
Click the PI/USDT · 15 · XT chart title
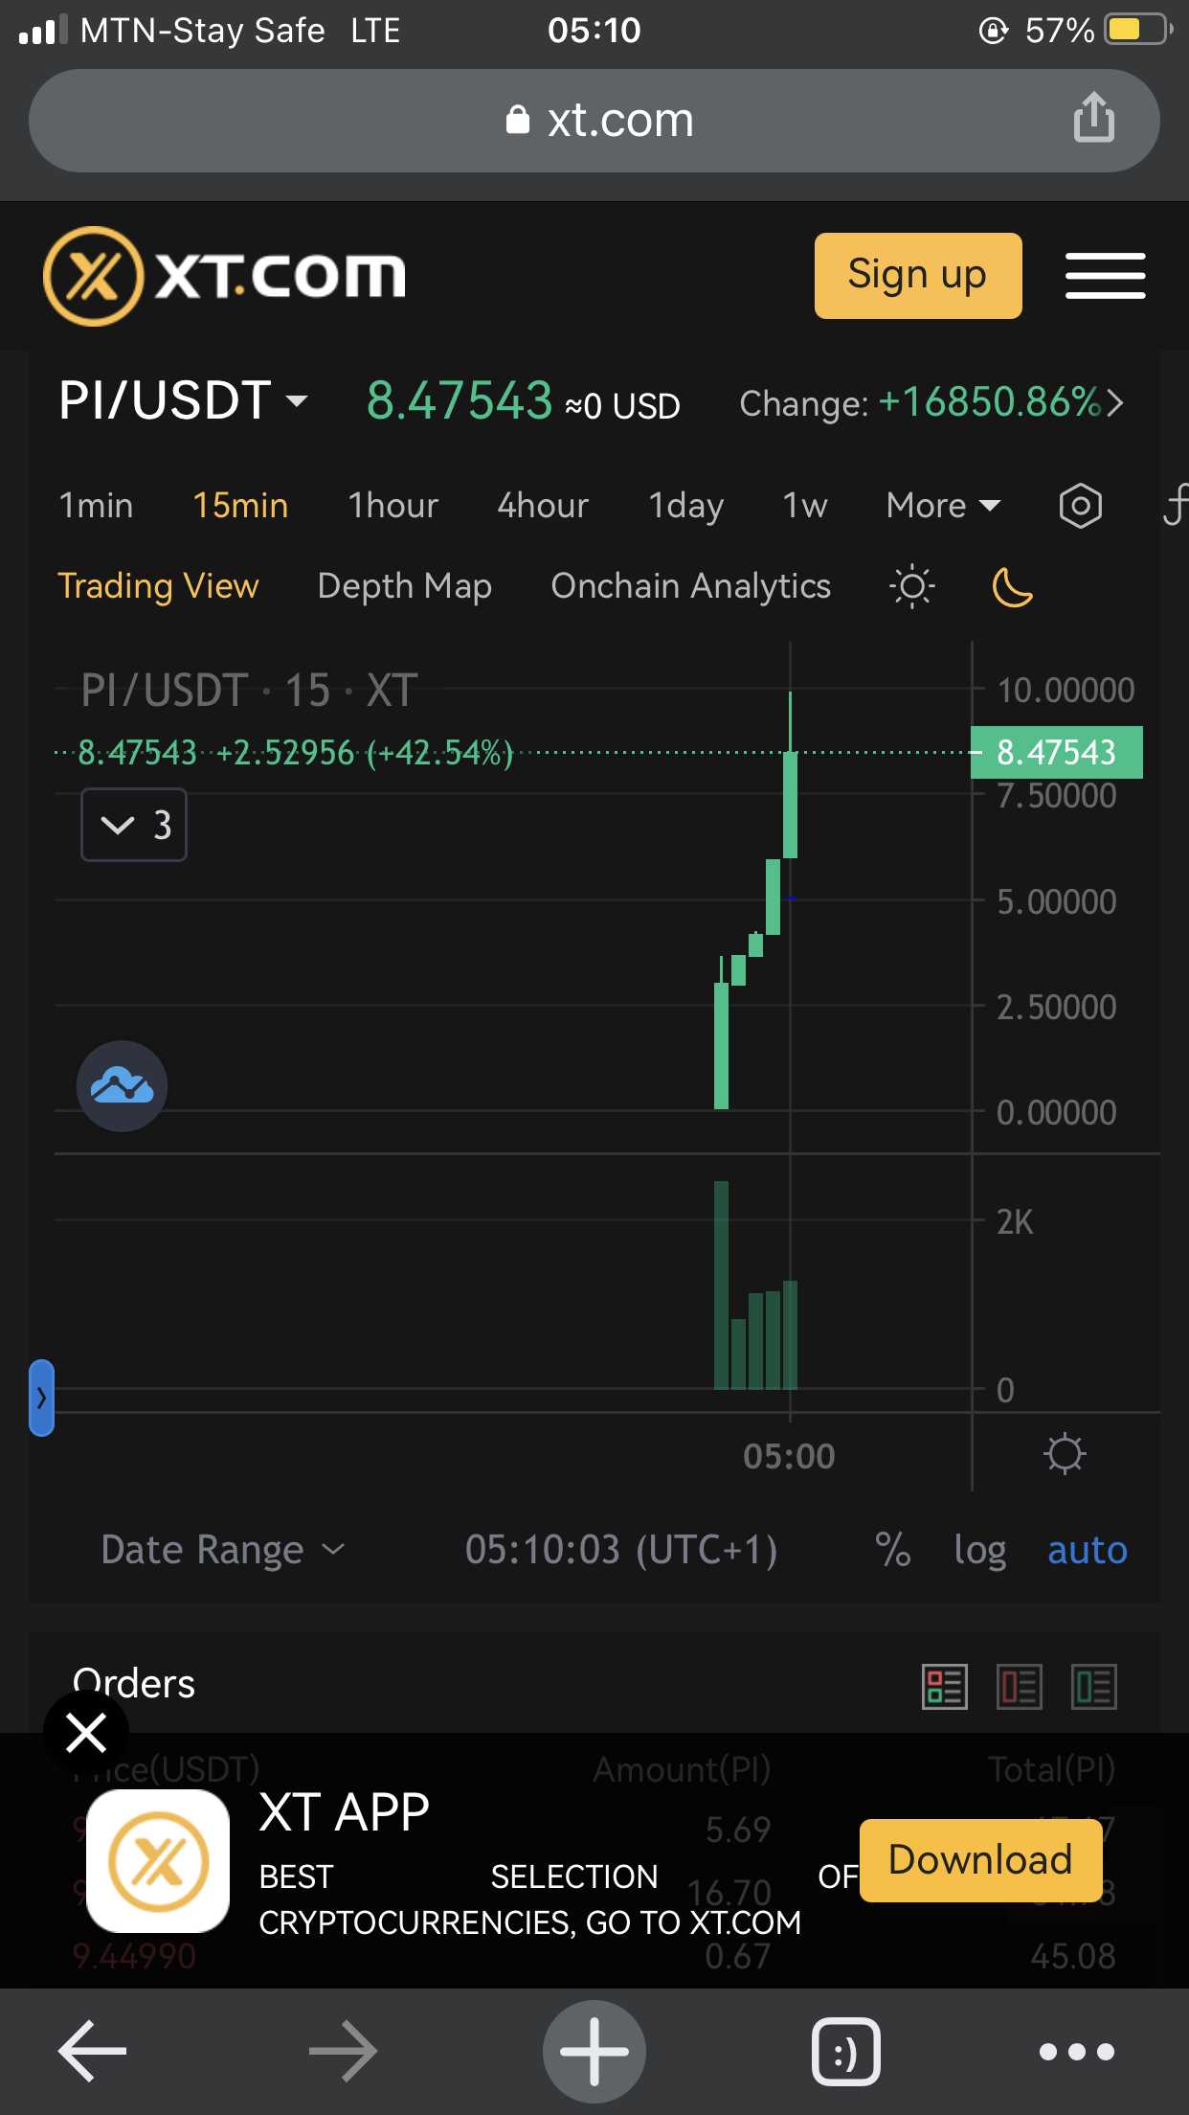tap(249, 690)
